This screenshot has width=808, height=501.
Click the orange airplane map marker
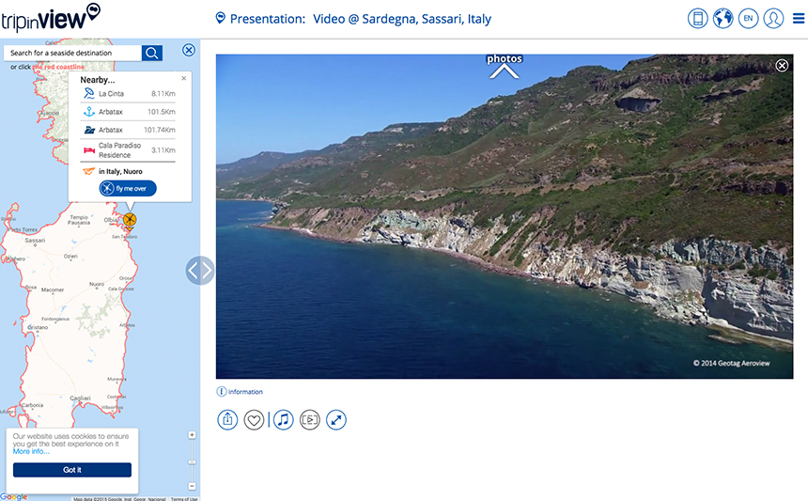click(x=130, y=221)
